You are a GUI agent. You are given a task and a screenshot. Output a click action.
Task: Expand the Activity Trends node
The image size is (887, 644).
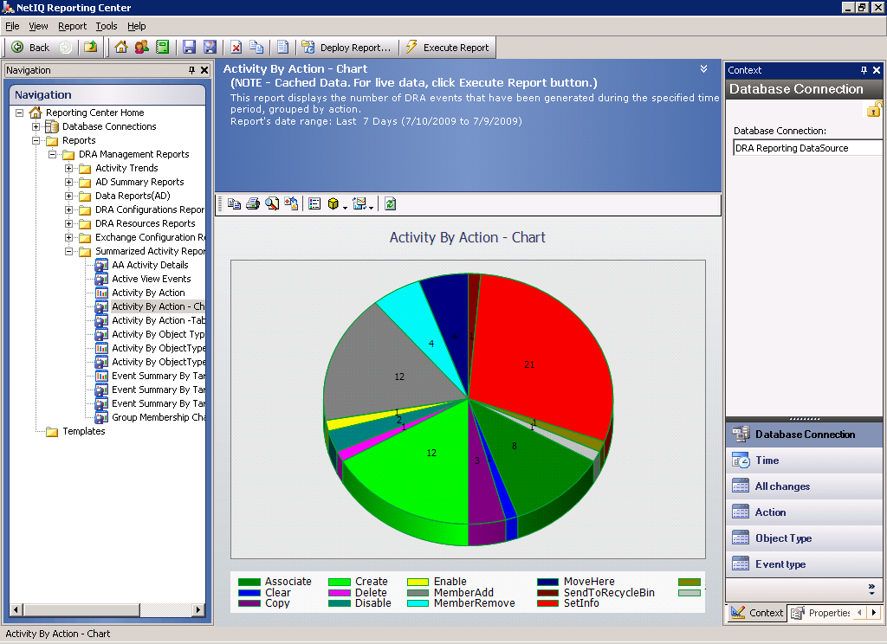click(x=68, y=168)
